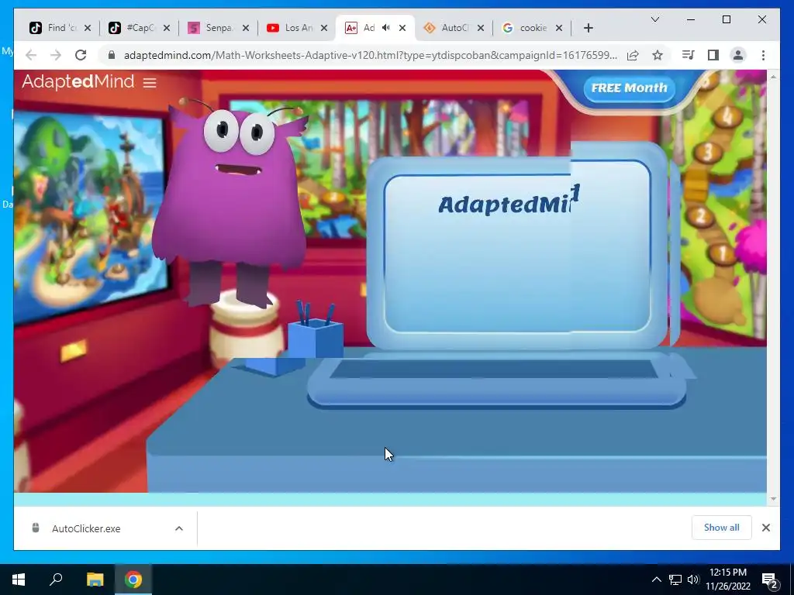Close the Senpa tab
The width and height of the screenshot is (794, 595).
tap(246, 28)
